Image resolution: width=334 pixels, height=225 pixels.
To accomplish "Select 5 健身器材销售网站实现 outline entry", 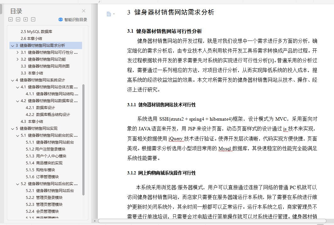I will tap(37, 129).
